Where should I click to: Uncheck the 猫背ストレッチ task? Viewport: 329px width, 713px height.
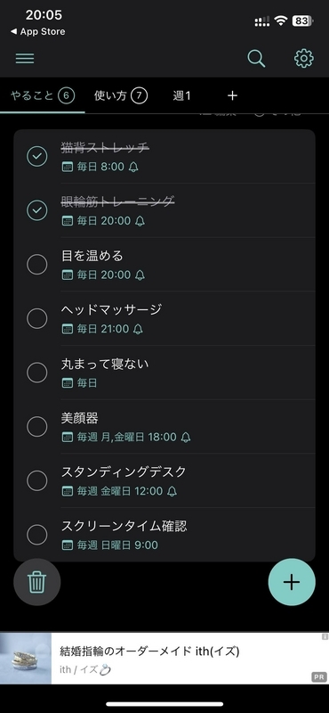point(37,157)
